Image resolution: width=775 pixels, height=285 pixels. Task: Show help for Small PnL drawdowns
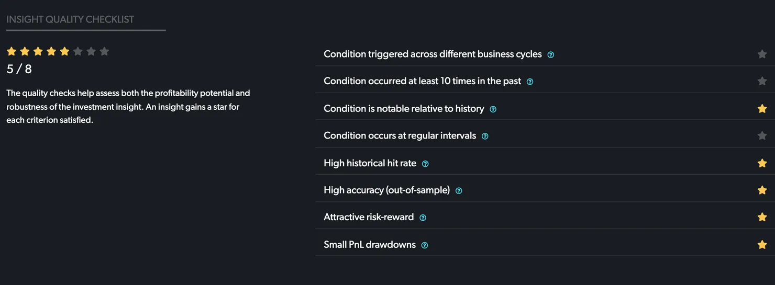click(x=425, y=245)
